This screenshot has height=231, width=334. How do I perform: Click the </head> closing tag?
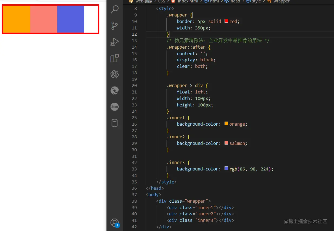coord(155,188)
